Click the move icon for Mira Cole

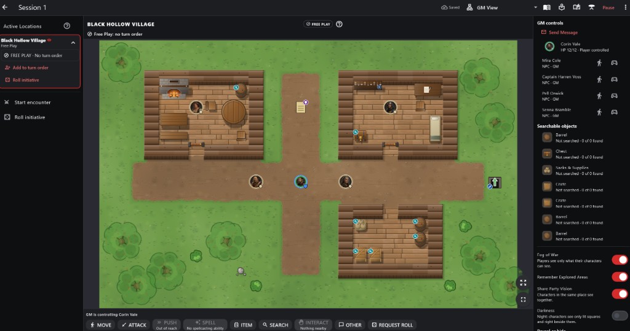(x=599, y=63)
